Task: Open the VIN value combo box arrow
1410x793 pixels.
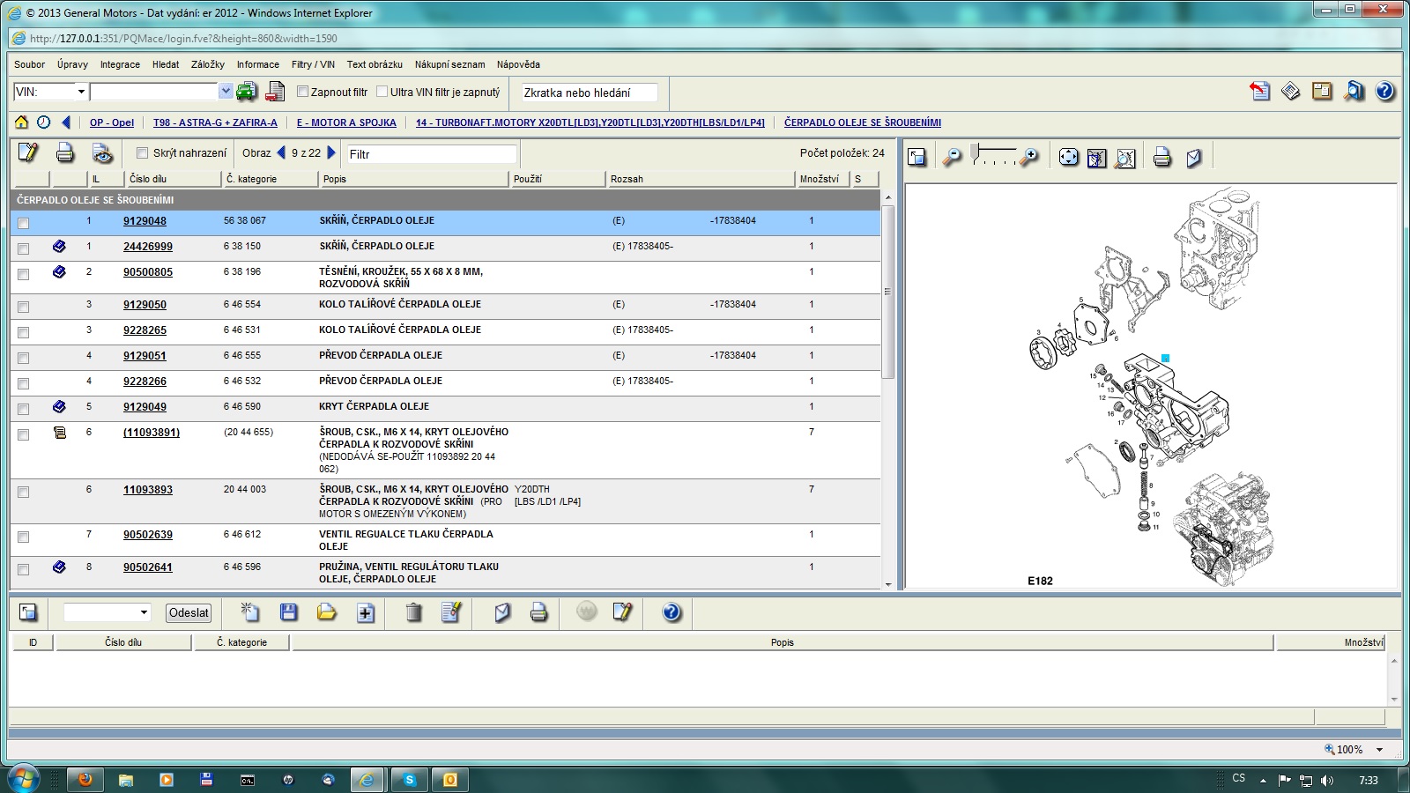Action: (226, 92)
